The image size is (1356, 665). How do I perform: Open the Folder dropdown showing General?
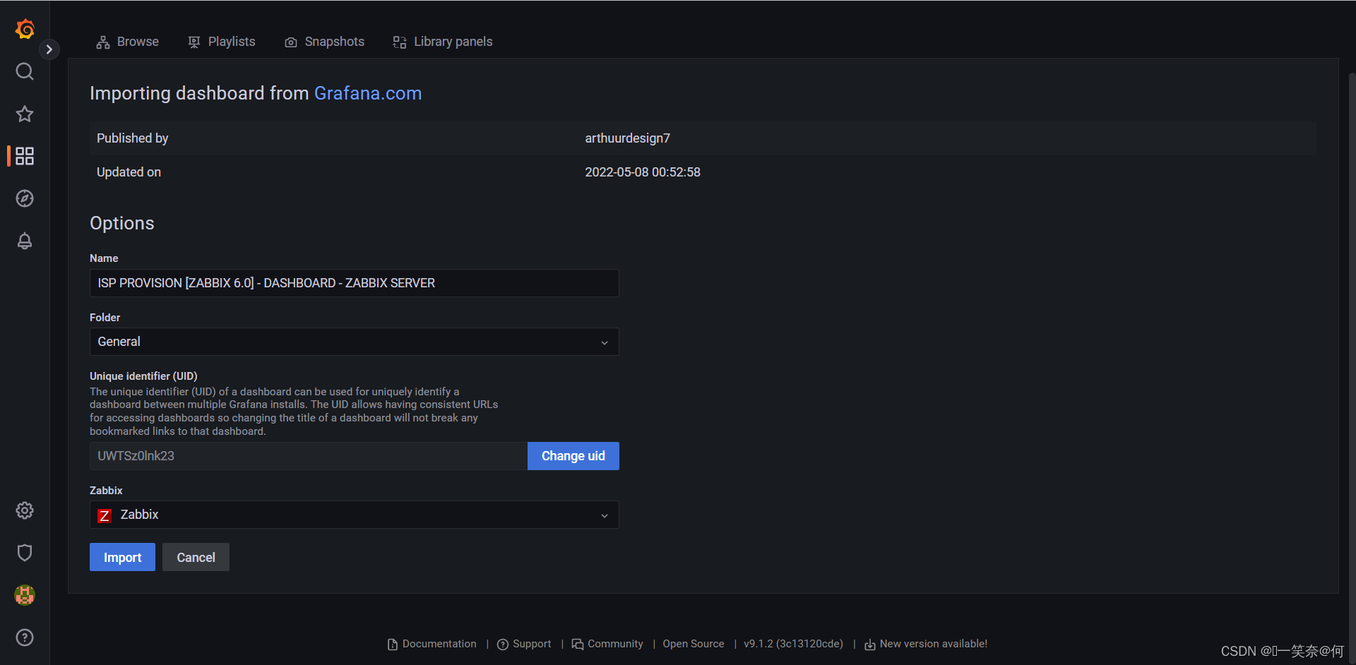click(355, 342)
